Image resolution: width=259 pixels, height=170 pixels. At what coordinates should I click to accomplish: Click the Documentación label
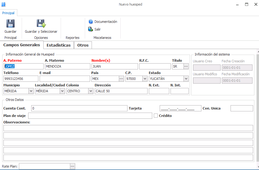106,22
